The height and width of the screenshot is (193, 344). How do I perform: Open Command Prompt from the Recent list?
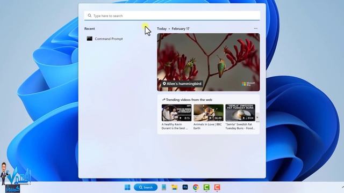click(105, 39)
